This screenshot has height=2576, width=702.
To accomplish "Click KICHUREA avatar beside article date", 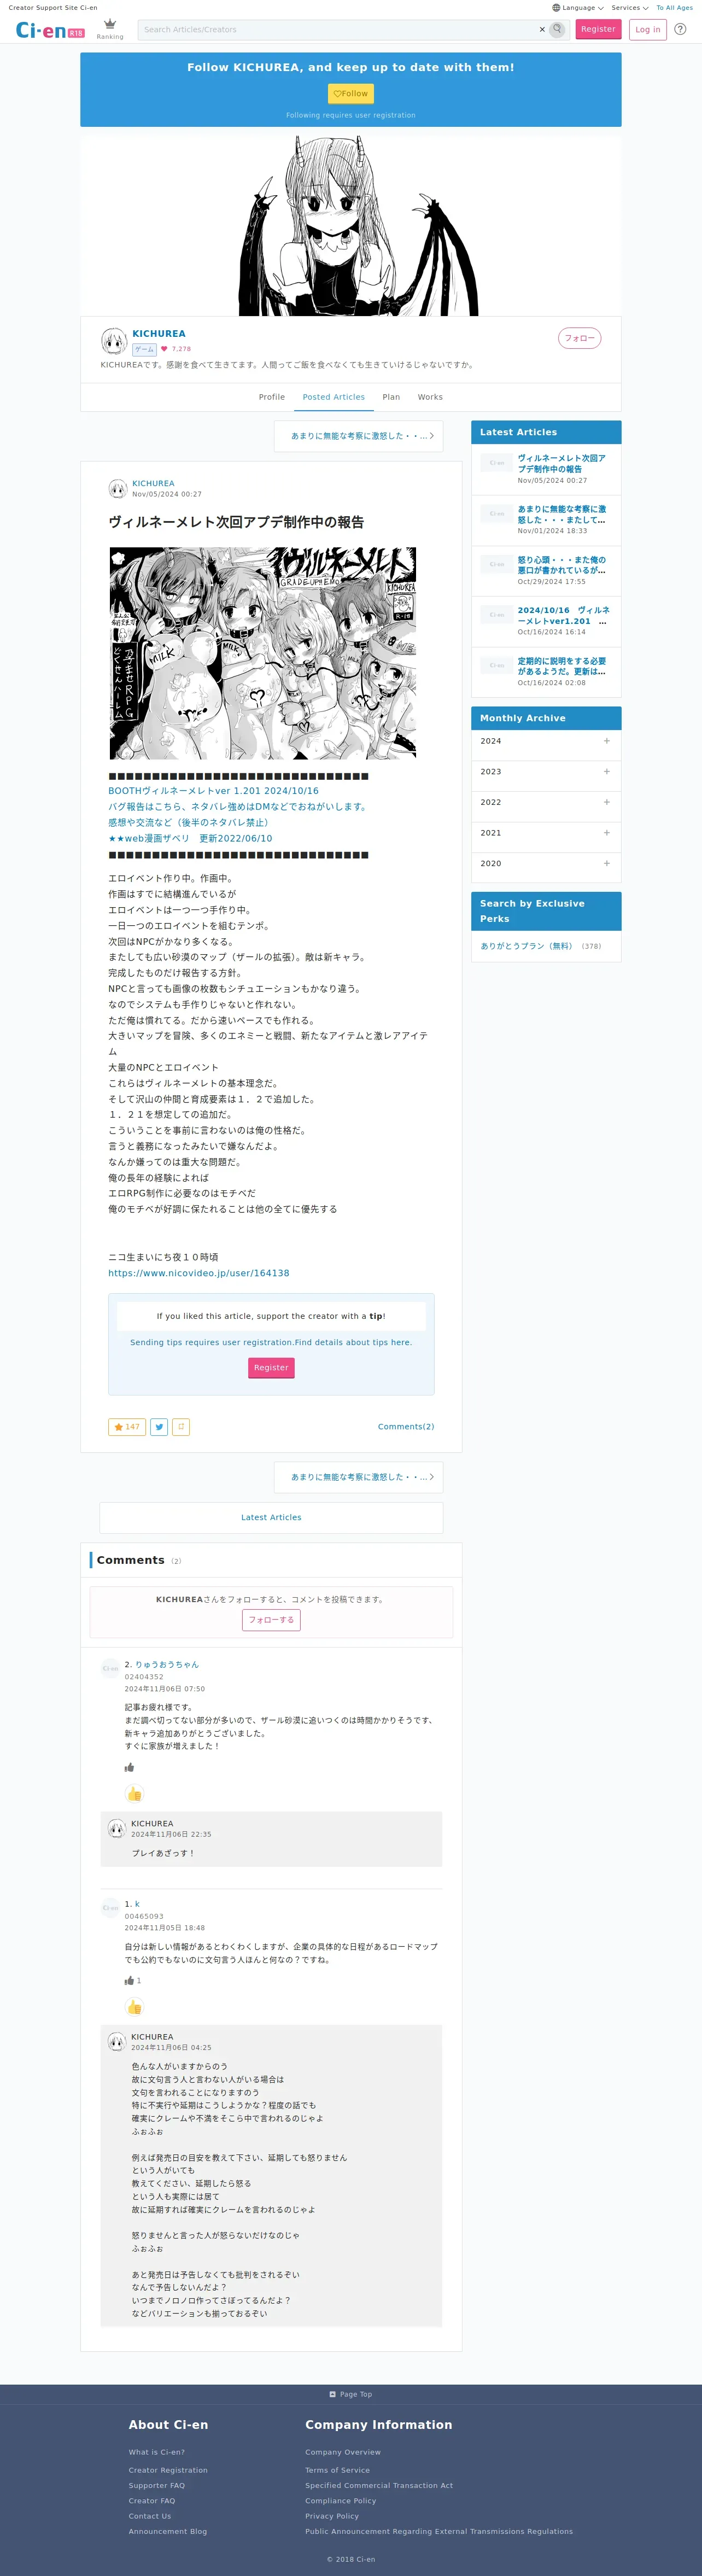I will click(x=118, y=488).
